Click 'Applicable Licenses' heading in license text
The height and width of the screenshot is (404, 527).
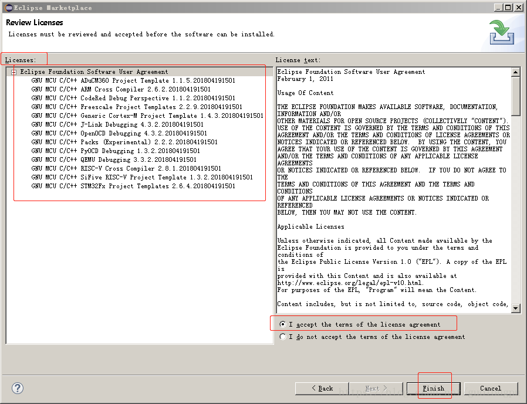coord(310,226)
